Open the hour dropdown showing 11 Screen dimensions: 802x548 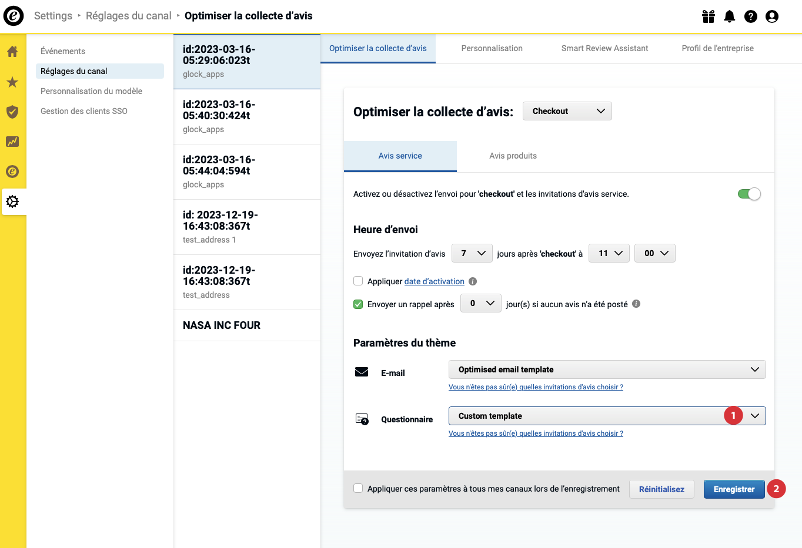tap(609, 253)
